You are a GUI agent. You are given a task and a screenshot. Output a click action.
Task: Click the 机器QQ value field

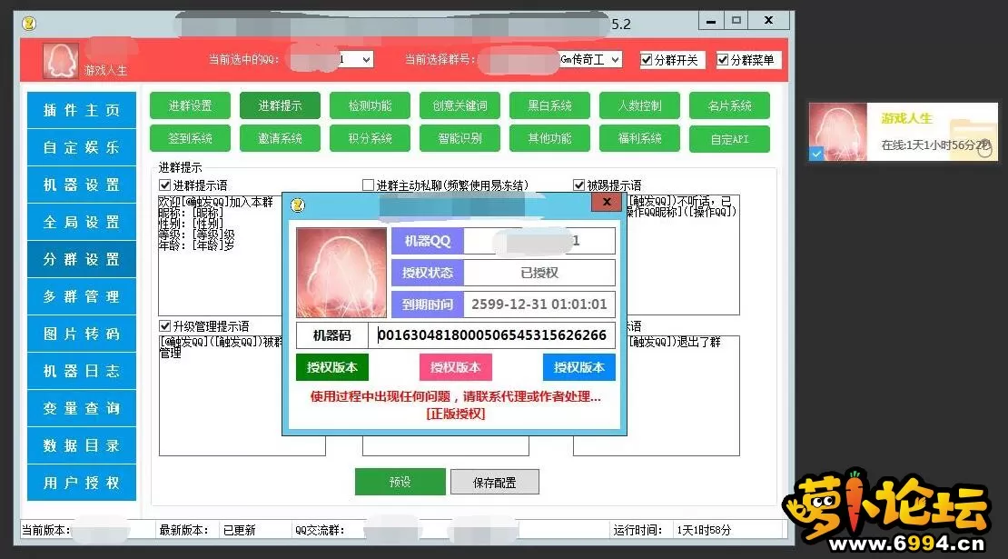click(539, 241)
